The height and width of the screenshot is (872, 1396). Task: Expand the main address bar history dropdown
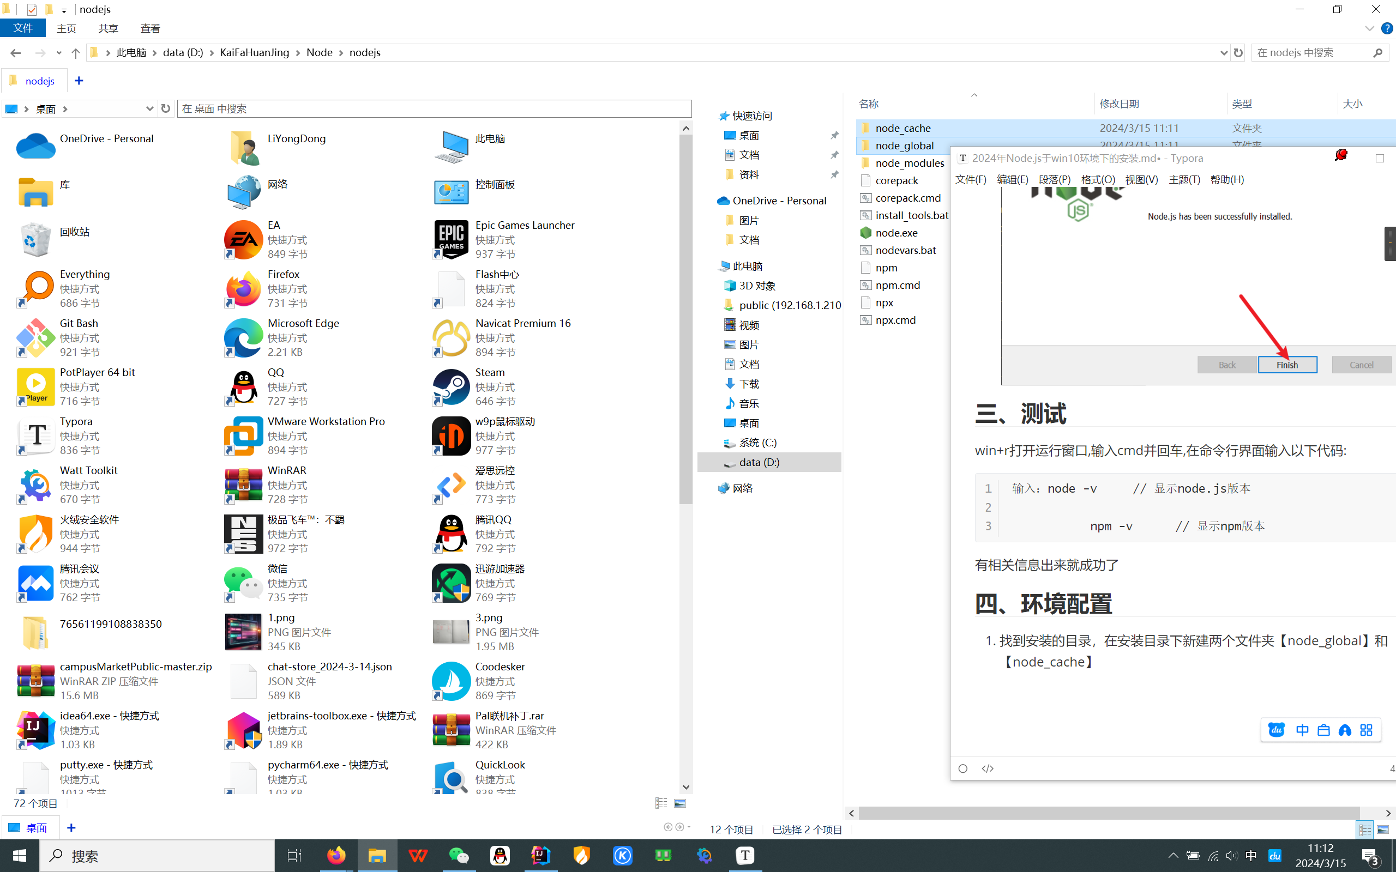[1224, 52]
